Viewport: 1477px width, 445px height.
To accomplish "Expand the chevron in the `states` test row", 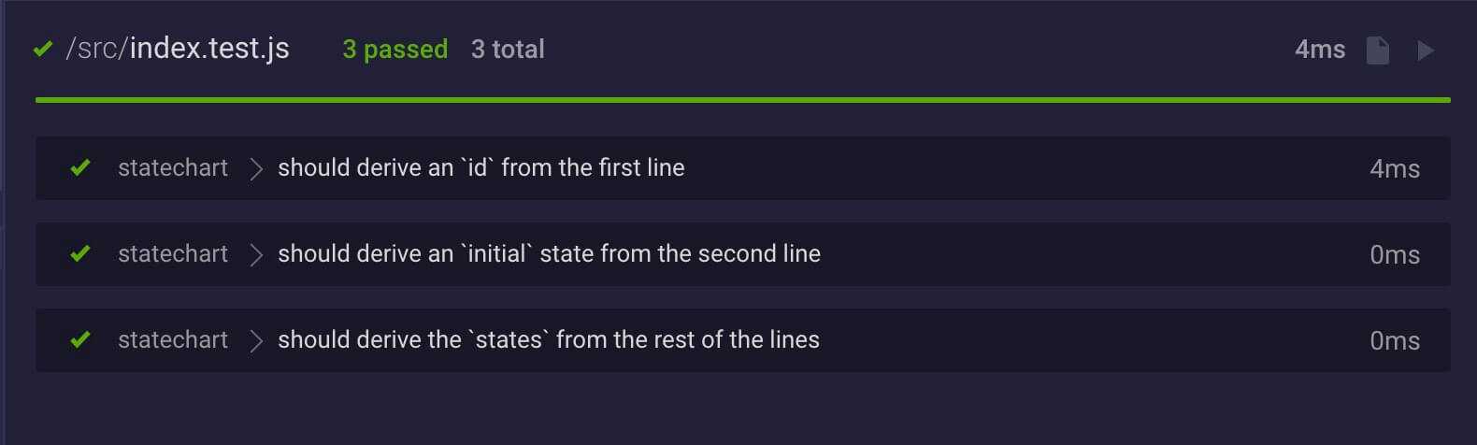I will coord(256,340).
